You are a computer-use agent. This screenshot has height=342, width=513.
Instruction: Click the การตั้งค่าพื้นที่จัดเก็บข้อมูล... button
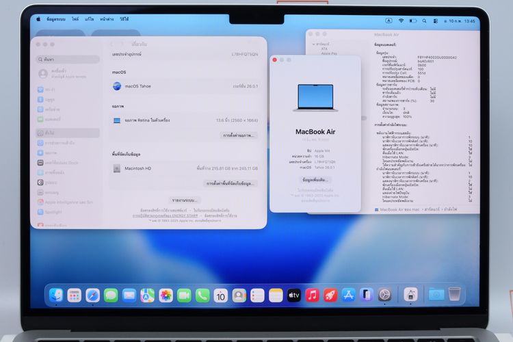tap(231, 183)
